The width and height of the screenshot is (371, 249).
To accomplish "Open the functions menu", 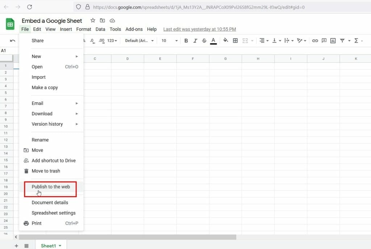I will pyautogui.click(x=357, y=41).
